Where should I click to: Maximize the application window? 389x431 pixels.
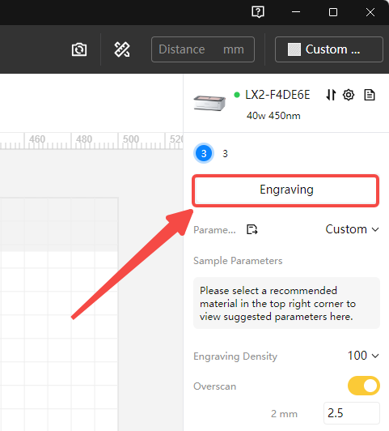click(x=333, y=12)
